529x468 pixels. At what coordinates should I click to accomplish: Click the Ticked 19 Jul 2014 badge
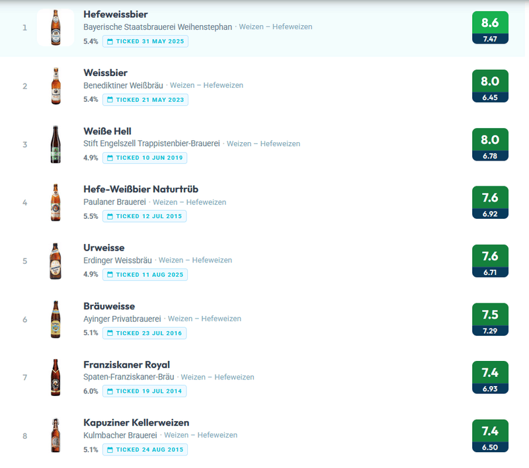[144, 391]
